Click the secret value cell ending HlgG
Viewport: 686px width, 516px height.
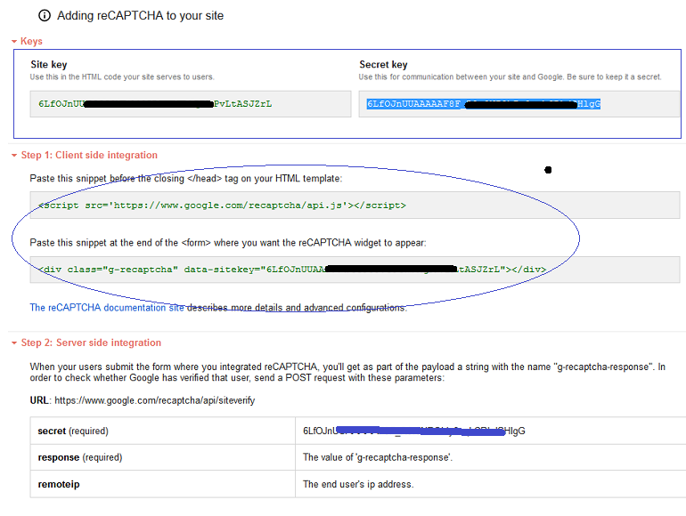click(x=490, y=431)
